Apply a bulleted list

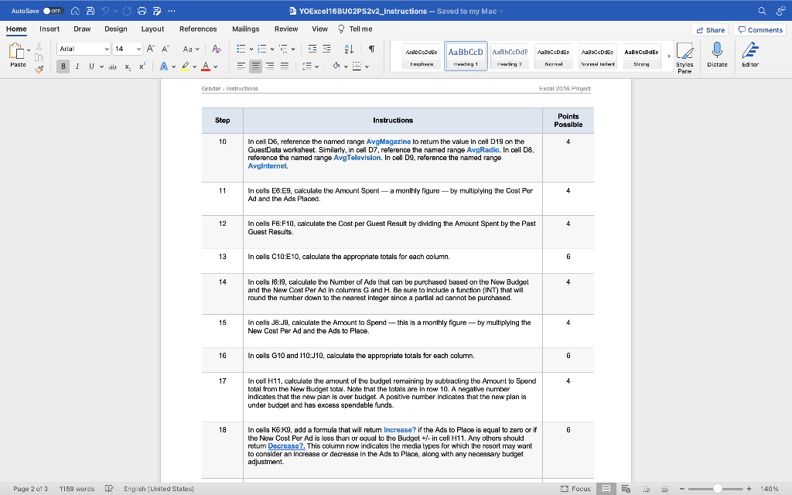click(x=241, y=49)
